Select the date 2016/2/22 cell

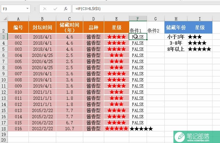42,123
